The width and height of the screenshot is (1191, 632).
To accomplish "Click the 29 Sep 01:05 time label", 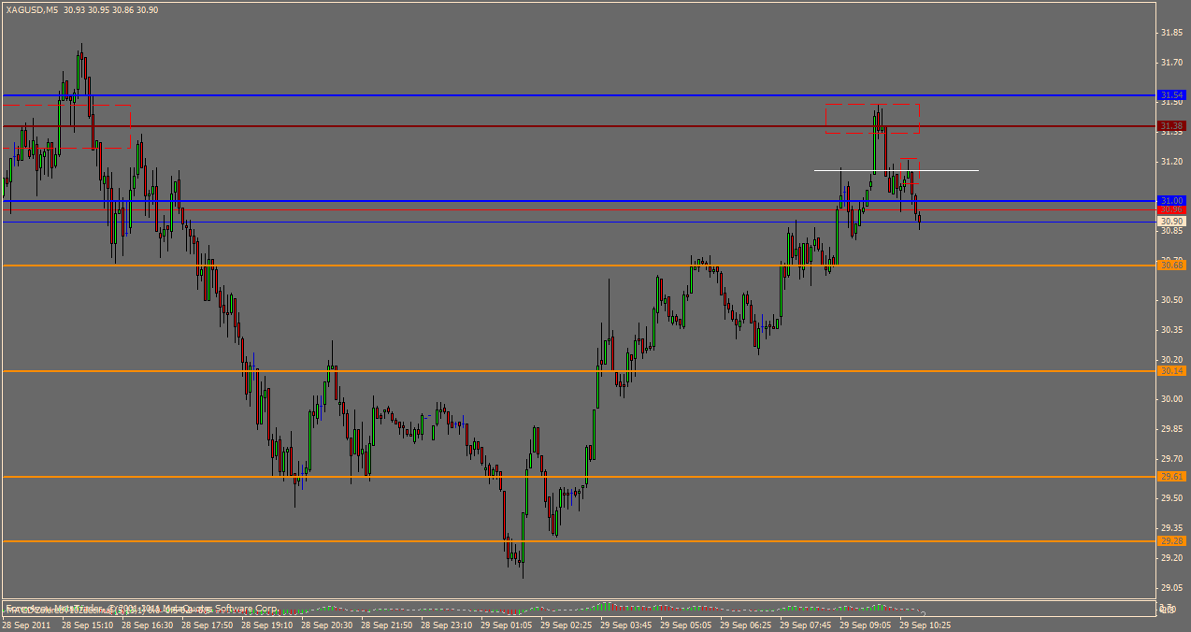I will tap(507, 624).
